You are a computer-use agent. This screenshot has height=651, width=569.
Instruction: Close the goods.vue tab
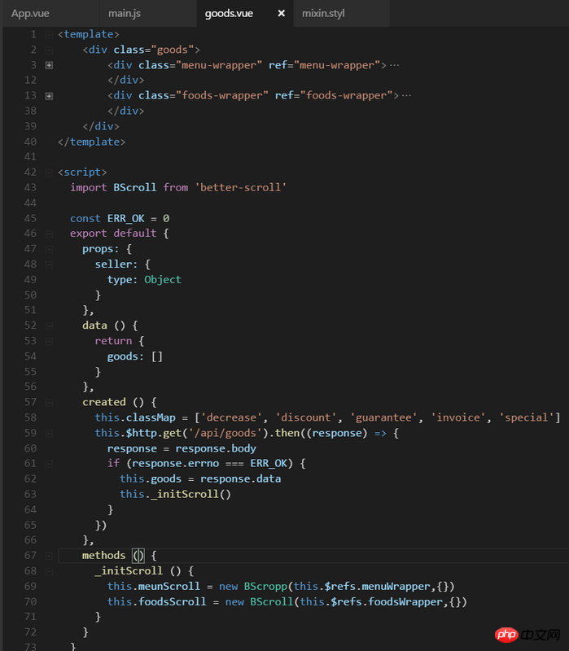coord(281,14)
